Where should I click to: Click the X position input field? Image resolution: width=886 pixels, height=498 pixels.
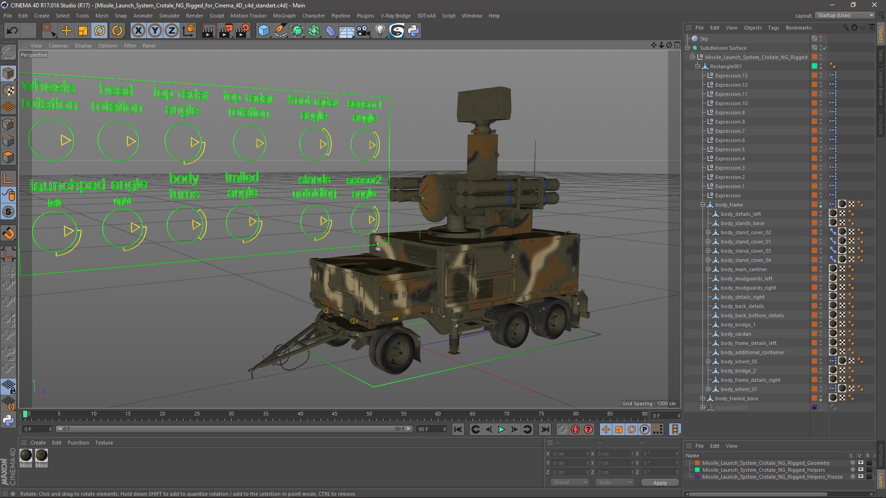571,454
